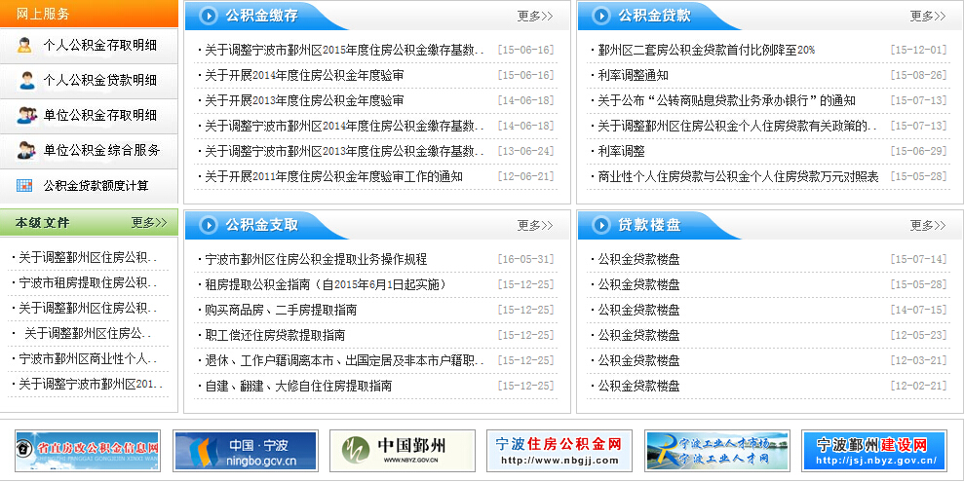Open 鄞州区二套房公积金贷款首付比例降至20% article
Viewport: 964px width, 482px height.
point(707,51)
